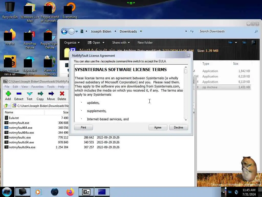Click the Explorer Back arrow button
Image resolution: width=262 pixels, height=197 pixels.
[64, 31]
